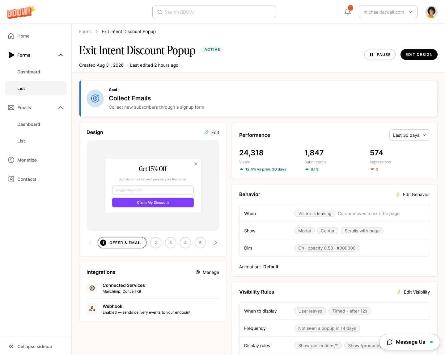Click the Center tag in Show row
This screenshot has height=355, width=445.
click(x=328, y=231)
